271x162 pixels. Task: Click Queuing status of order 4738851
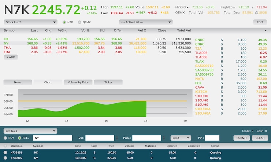pyautogui.click(x=216, y=153)
